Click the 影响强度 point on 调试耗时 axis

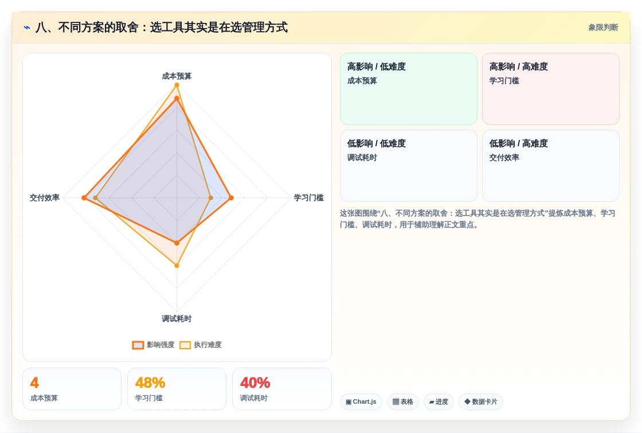coord(177,243)
